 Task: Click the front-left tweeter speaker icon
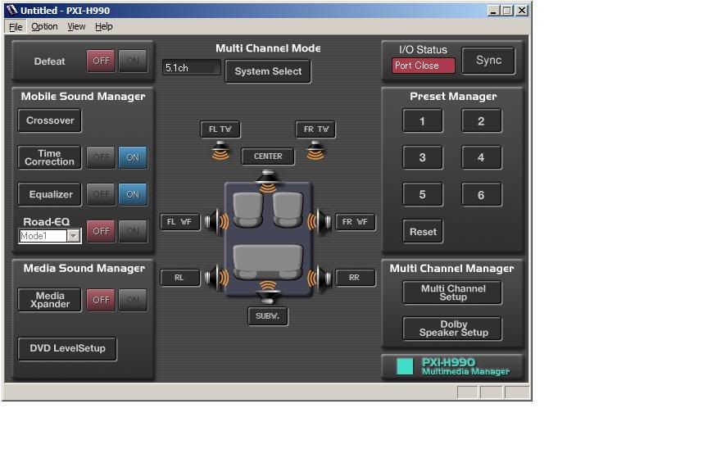click(x=220, y=151)
